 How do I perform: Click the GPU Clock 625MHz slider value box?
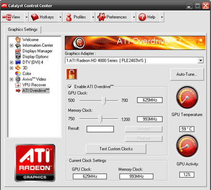tap(150, 100)
